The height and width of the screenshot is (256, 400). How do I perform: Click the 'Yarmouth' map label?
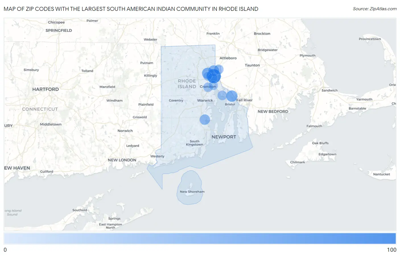[364, 99]
